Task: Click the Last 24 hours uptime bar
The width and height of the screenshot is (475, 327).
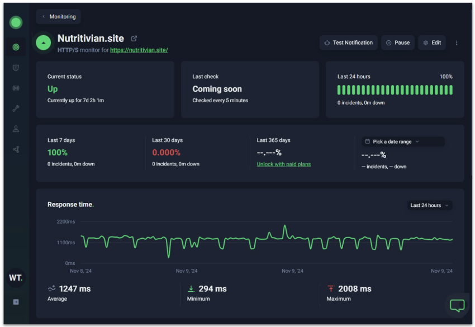Action: point(395,90)
